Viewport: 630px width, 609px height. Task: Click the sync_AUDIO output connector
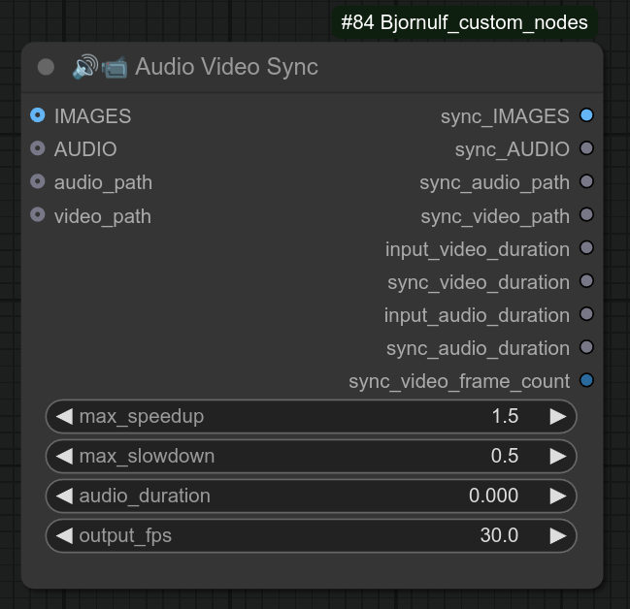(586, 148)
